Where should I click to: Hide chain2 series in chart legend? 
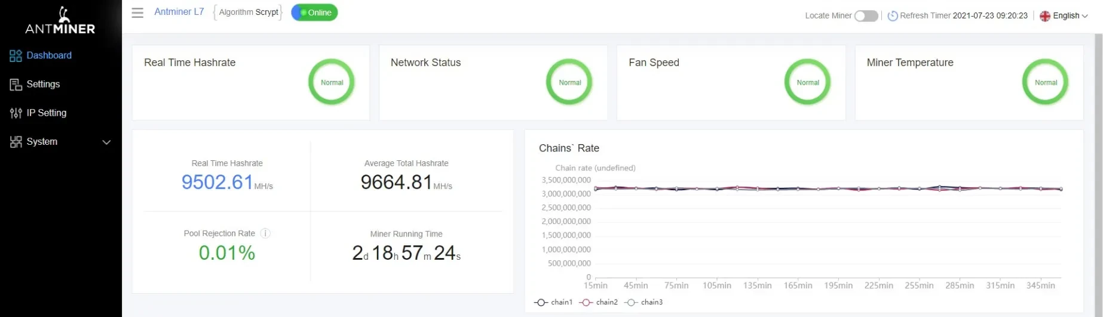[599, 302]
